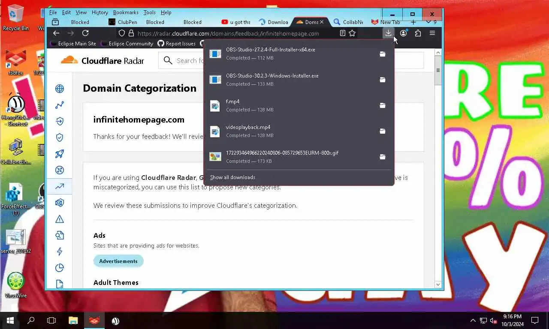Viewport: 549px width, 329px height.
Task: Go back to the previous page
Action: [56, 33]
